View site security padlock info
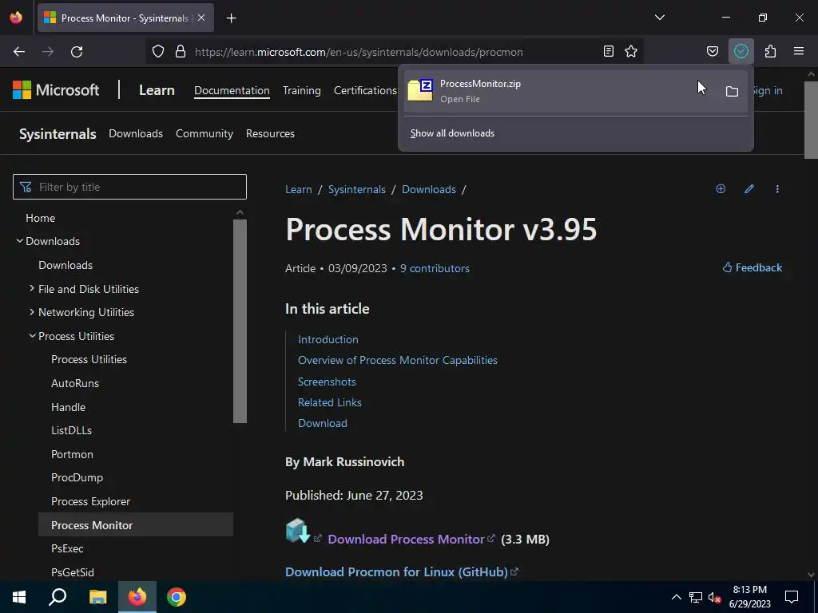 tap(181, 52)
